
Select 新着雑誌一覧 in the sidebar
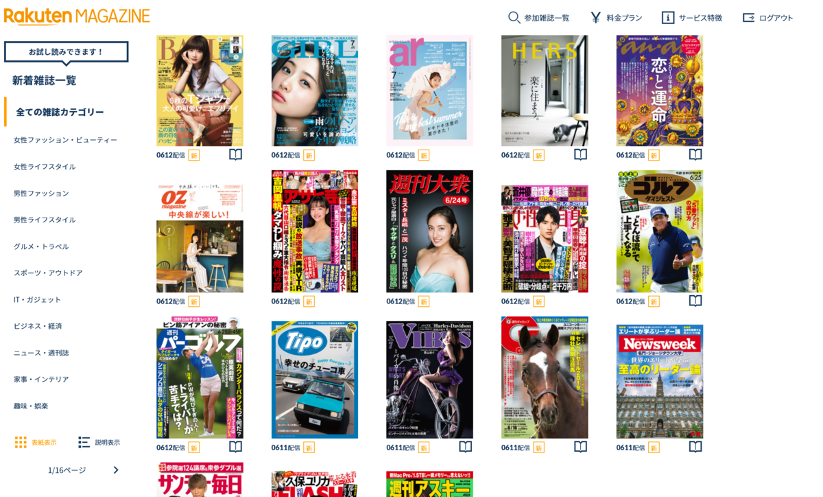(x=45, y=80)
